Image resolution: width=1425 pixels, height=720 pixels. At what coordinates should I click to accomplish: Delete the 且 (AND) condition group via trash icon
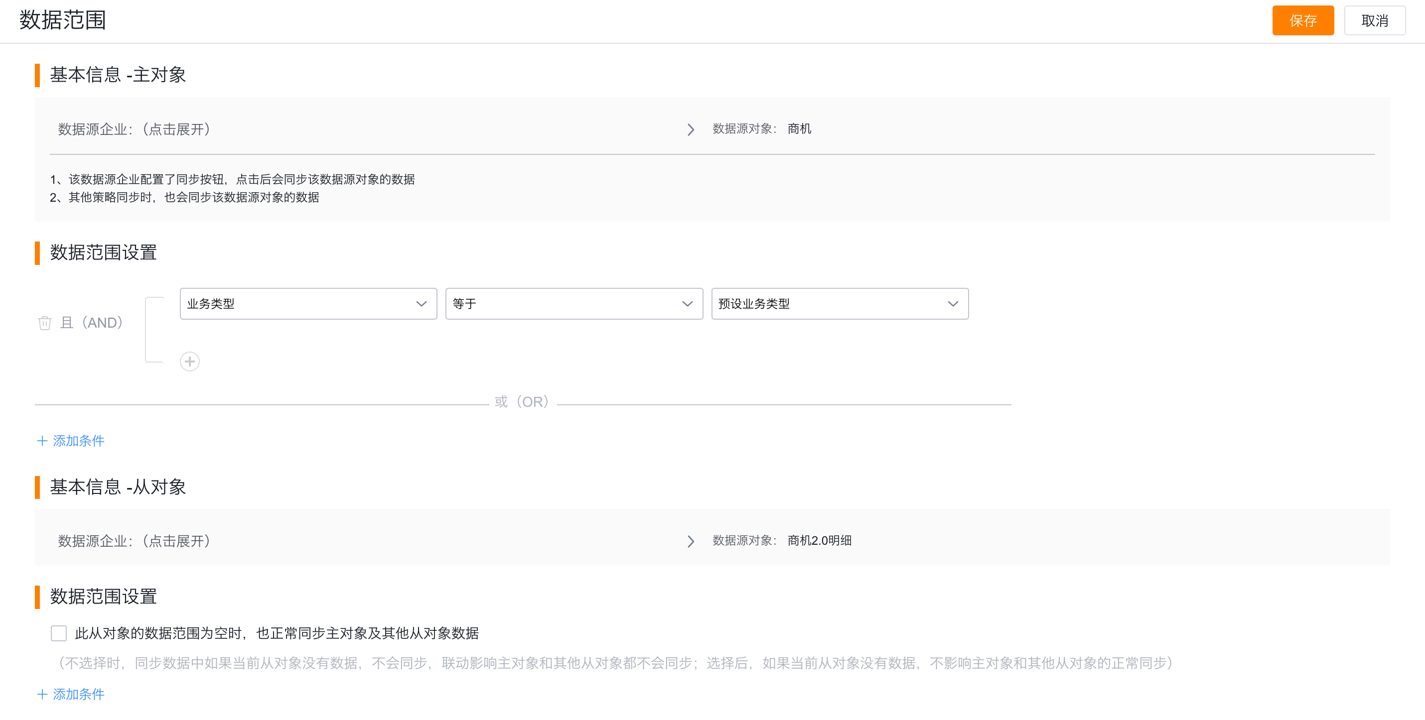pyautogui.click(x=45, y=322)
